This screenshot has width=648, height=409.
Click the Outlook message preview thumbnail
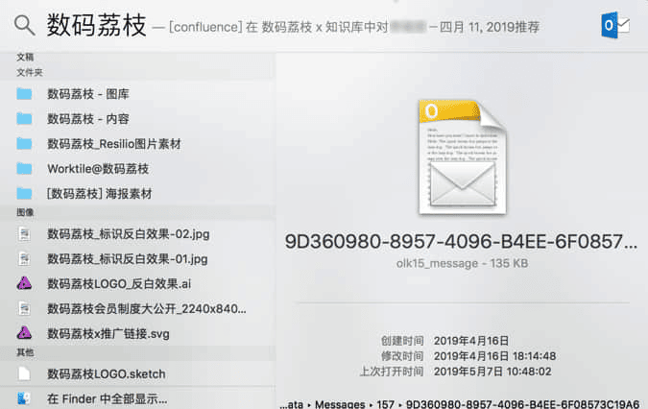462,157
